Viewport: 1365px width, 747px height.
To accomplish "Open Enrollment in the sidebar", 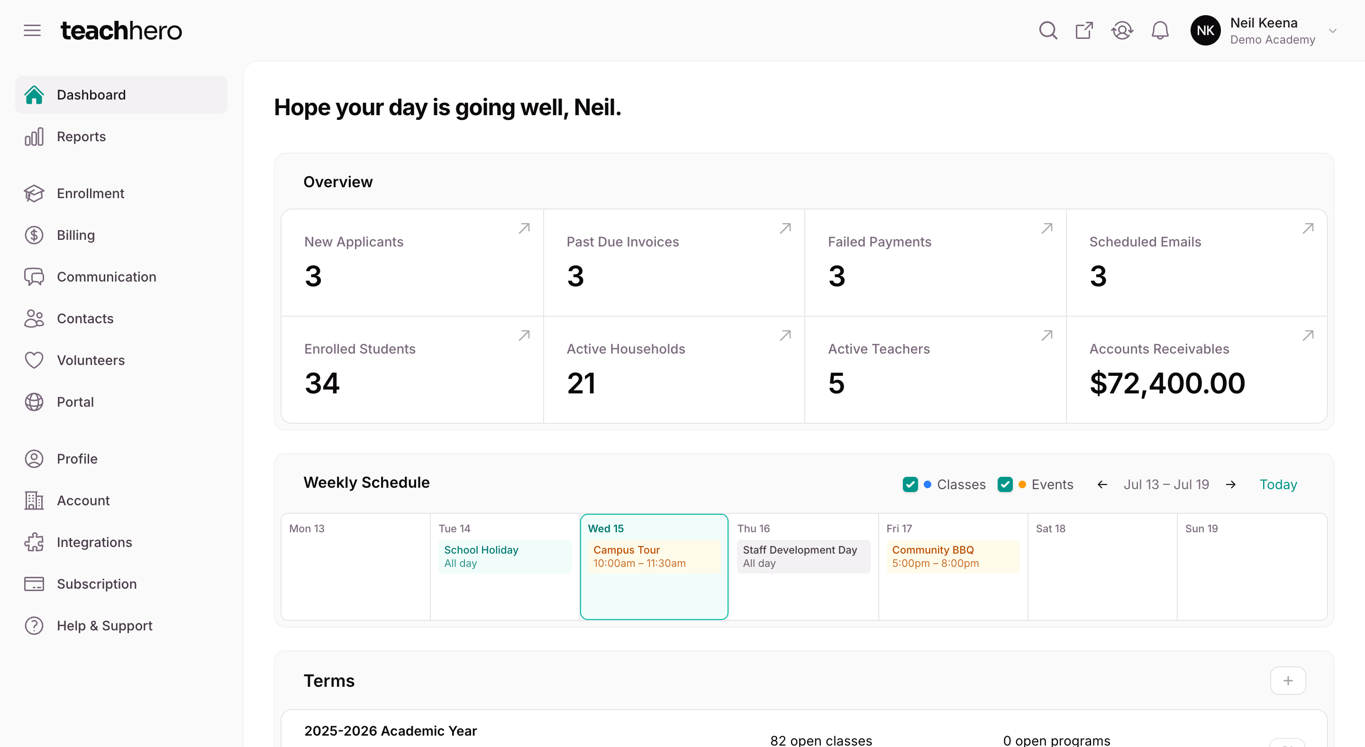I will [x=121, y=193].
